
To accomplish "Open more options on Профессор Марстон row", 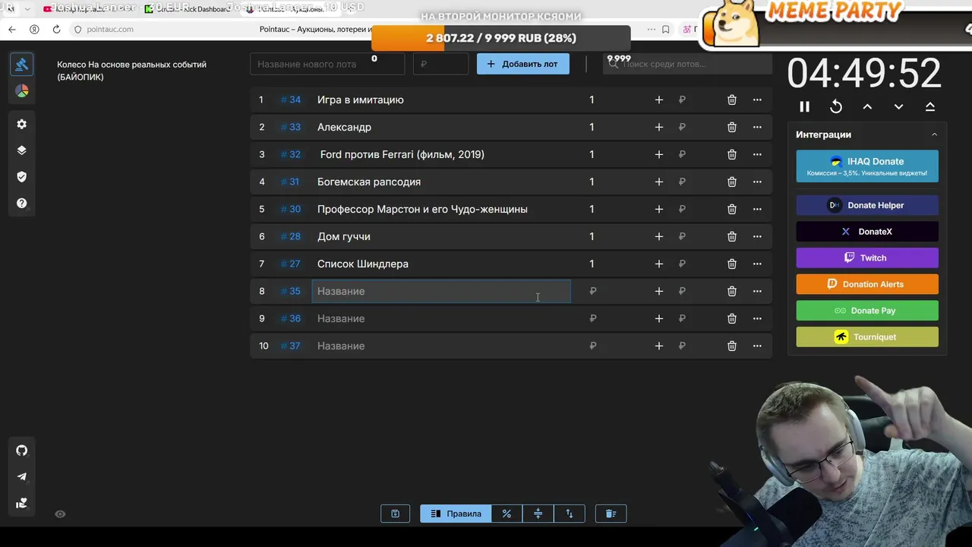I will 757,209.
